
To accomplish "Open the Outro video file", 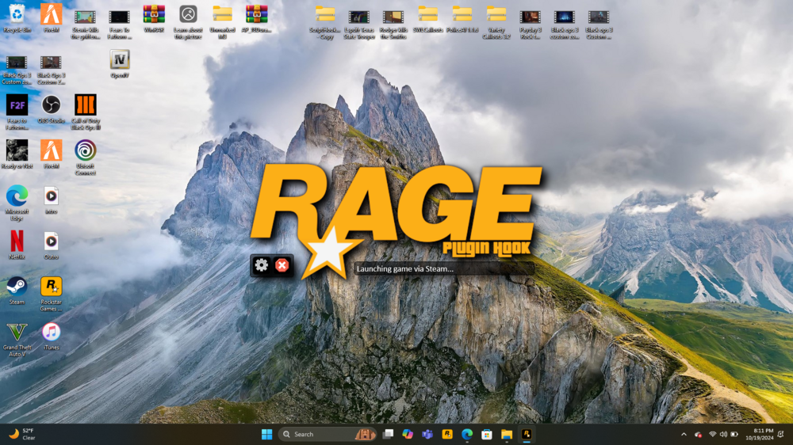I will point(51,245).
